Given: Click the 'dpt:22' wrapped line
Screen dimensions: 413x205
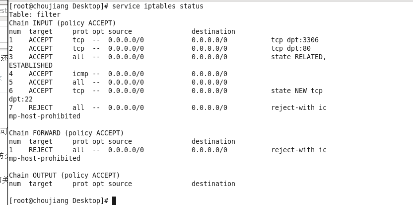Looking at the screenshot, I should point(21,99).
